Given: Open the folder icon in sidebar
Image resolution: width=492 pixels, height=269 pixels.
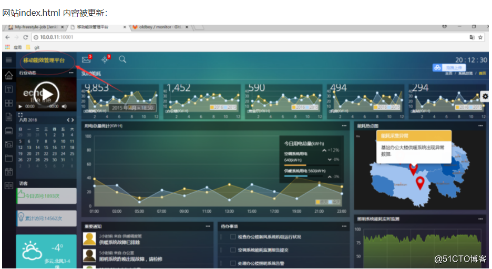Looking at the screenshot, I should 9,158.
